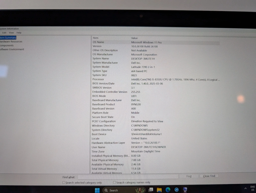The width and height of the screenshot is (256, 193).
Task: Select the Total Physical Memory row
Action: tap(156, 160)
